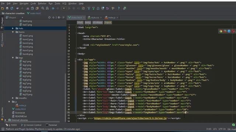Screen dimensions: 236x132
Task: Click the Undo arrow in toolbar
Action: pos(17,8)
